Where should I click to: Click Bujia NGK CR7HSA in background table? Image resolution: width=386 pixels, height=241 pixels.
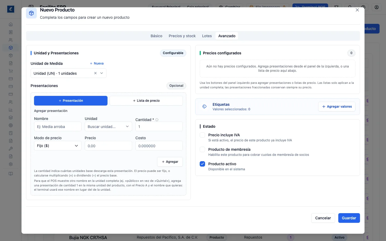coord(88,238)
